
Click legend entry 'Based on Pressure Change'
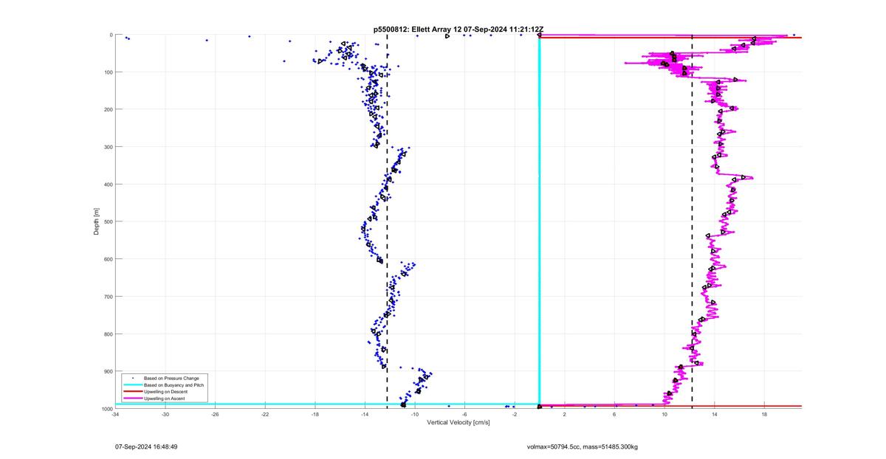(x=171, y=379)
